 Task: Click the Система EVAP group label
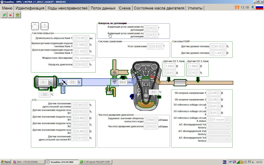point(181,41)
